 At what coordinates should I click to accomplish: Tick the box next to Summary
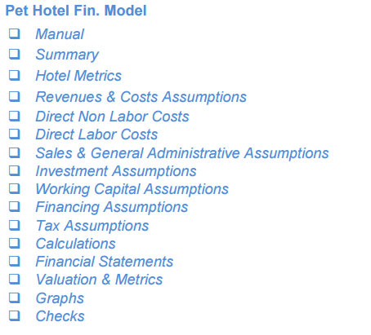(x=15, y=54)
